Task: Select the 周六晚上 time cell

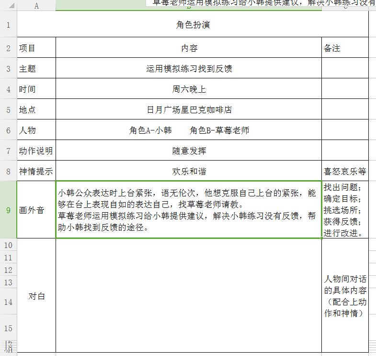Action: coord(189,89)
